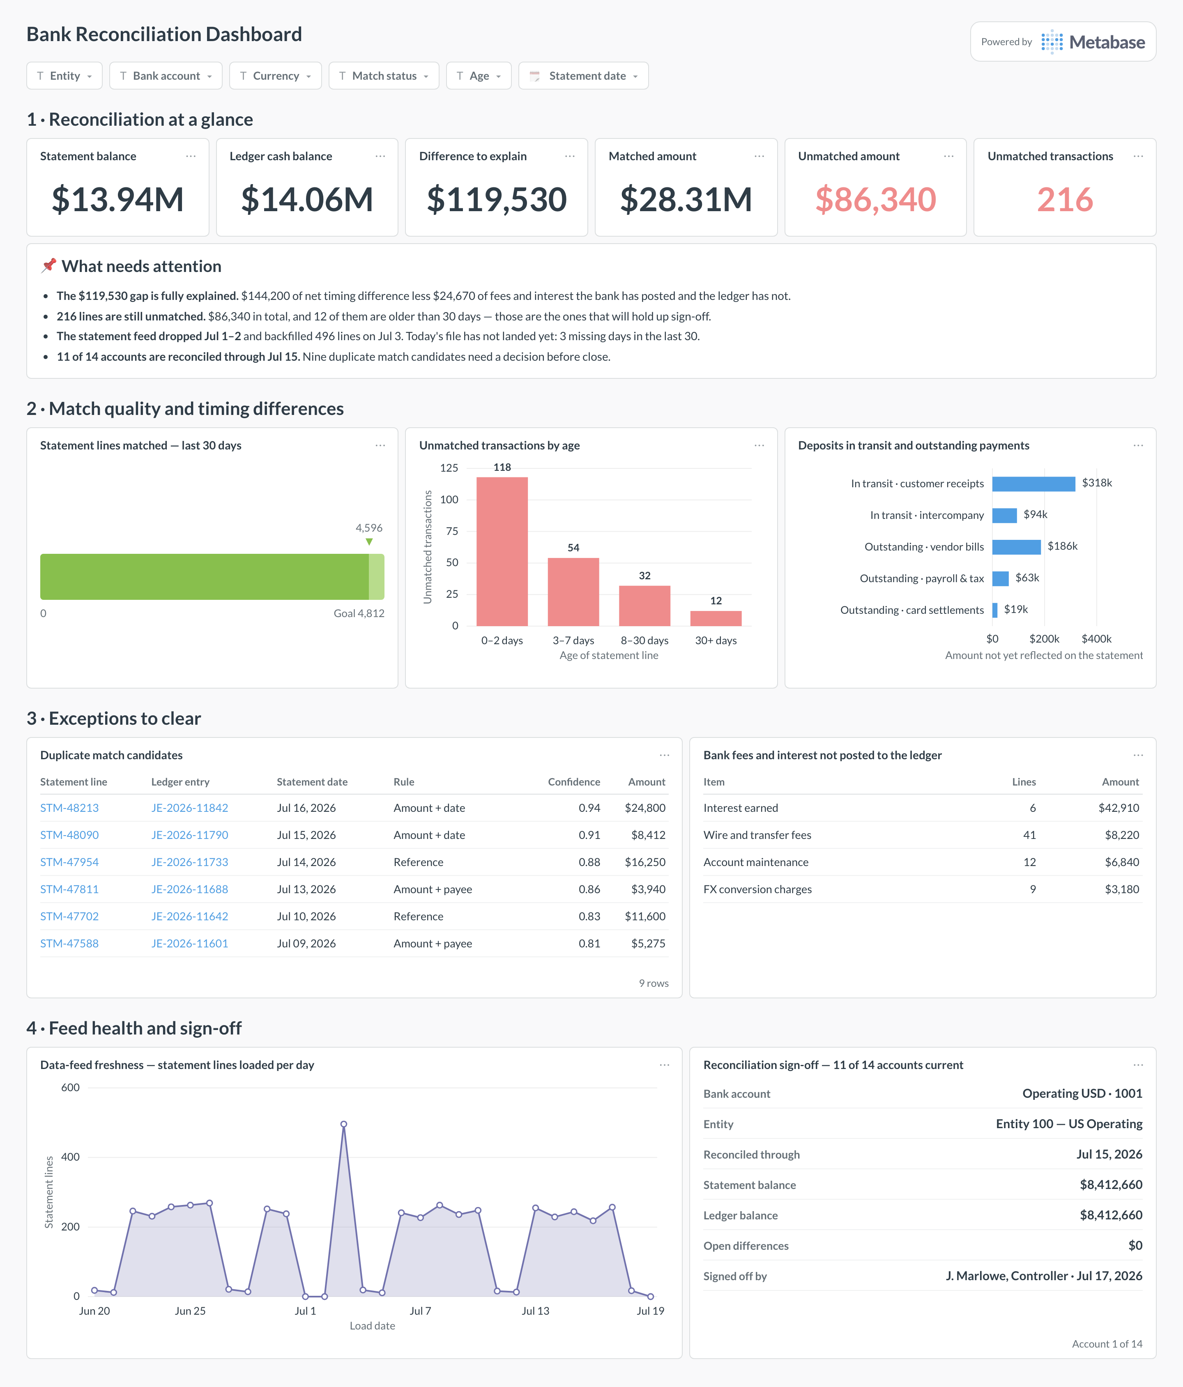Open ledger entry JE-2026-11790
The image size is (1183, 1387).
coord(189,835)
